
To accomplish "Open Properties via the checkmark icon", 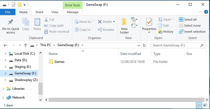I will click(x=149, y=22).
